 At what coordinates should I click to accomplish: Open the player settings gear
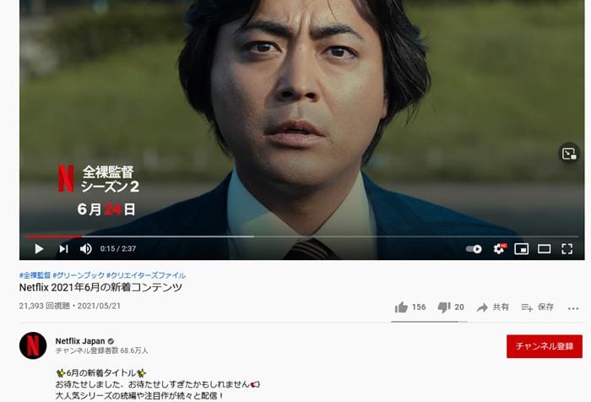499,249
